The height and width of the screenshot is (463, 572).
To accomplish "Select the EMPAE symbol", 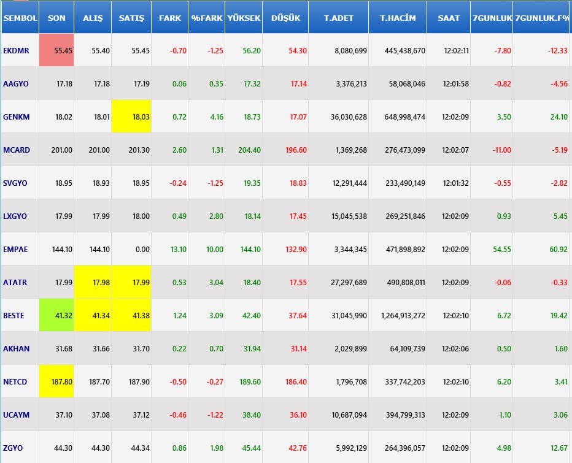I will point(15,250).
